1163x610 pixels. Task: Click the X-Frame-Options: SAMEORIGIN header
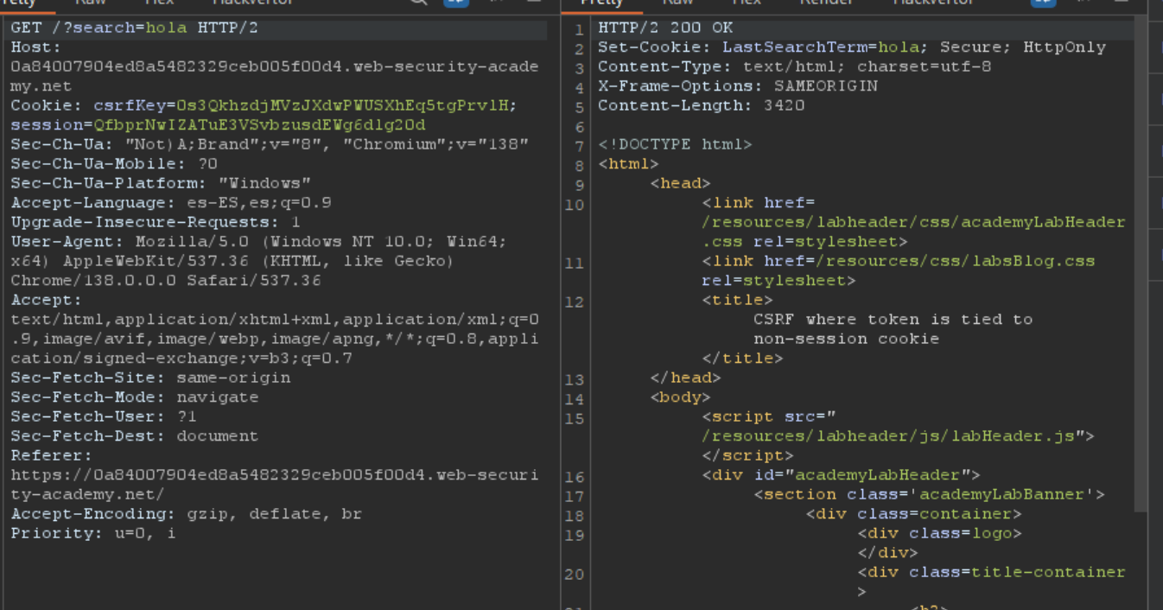(x=738, y=86)
